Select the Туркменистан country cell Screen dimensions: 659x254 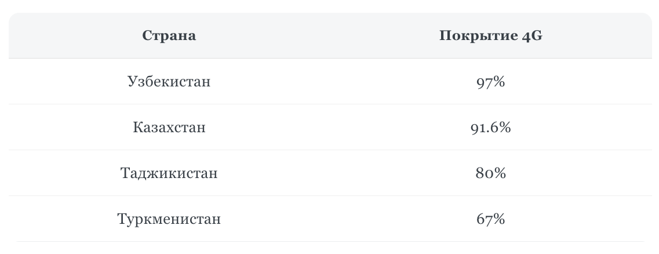[x=169, y=219]
